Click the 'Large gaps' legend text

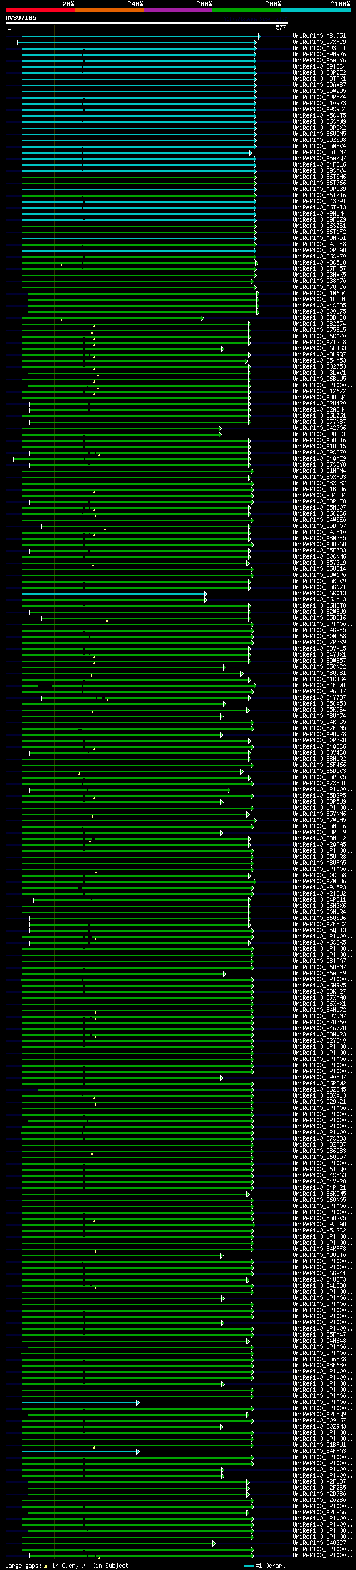23,1565
